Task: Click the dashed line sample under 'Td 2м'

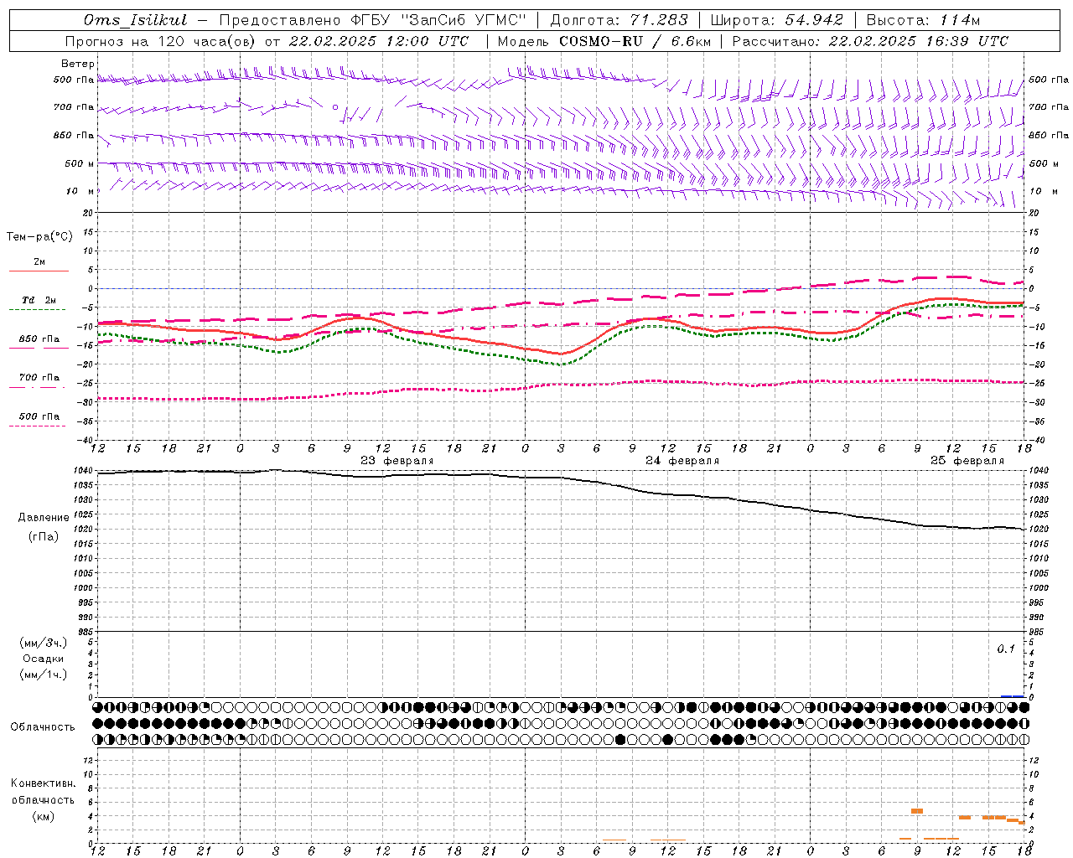Action: click(x=38, y=310)
